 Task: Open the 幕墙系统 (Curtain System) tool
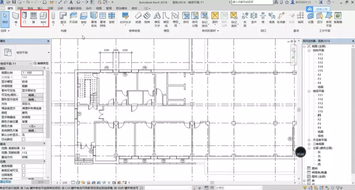tap(94, 19)
